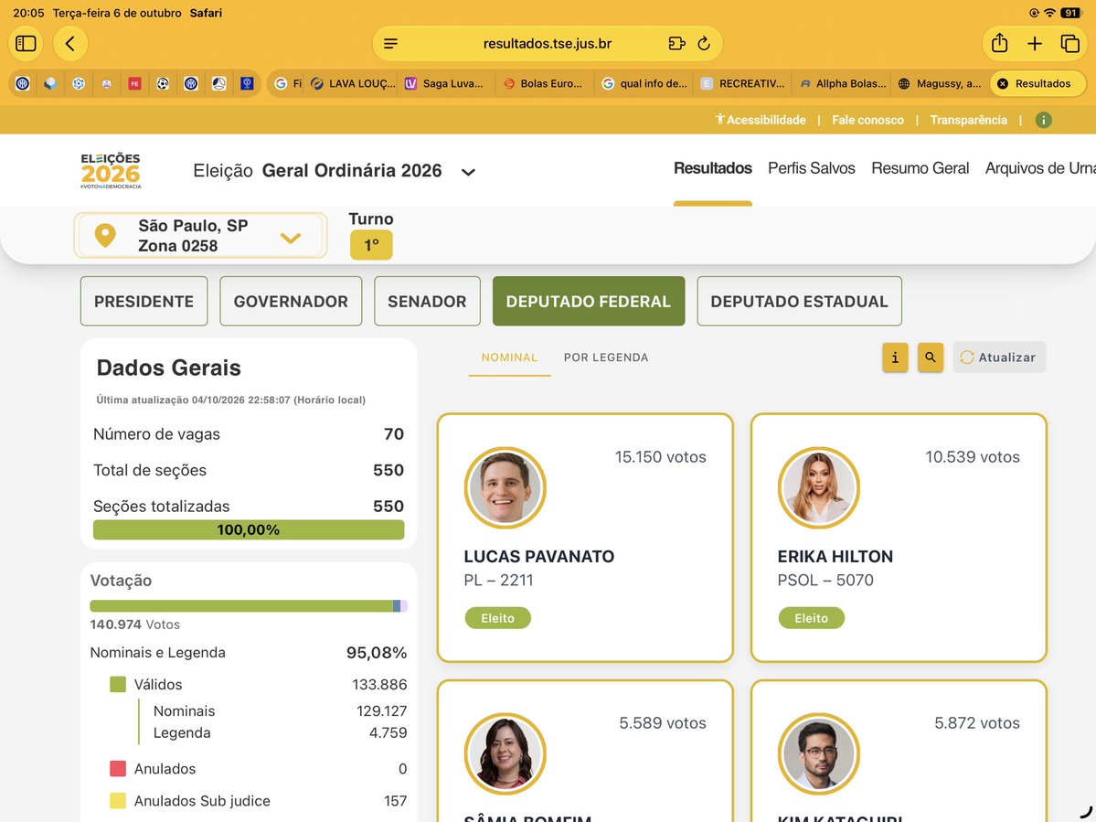Image resolution: width=1096 pixels, height=822 pixels.
Task: Click the yellow info 'i' button
Action: (x=896, y=358)
